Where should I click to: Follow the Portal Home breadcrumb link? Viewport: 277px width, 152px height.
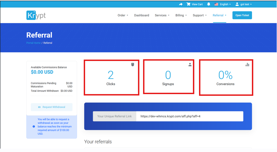pyautogui.click(x=33, y=43)
